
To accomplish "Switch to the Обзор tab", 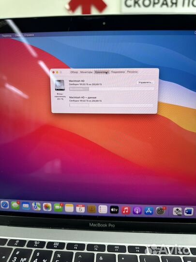I will 74,72.
